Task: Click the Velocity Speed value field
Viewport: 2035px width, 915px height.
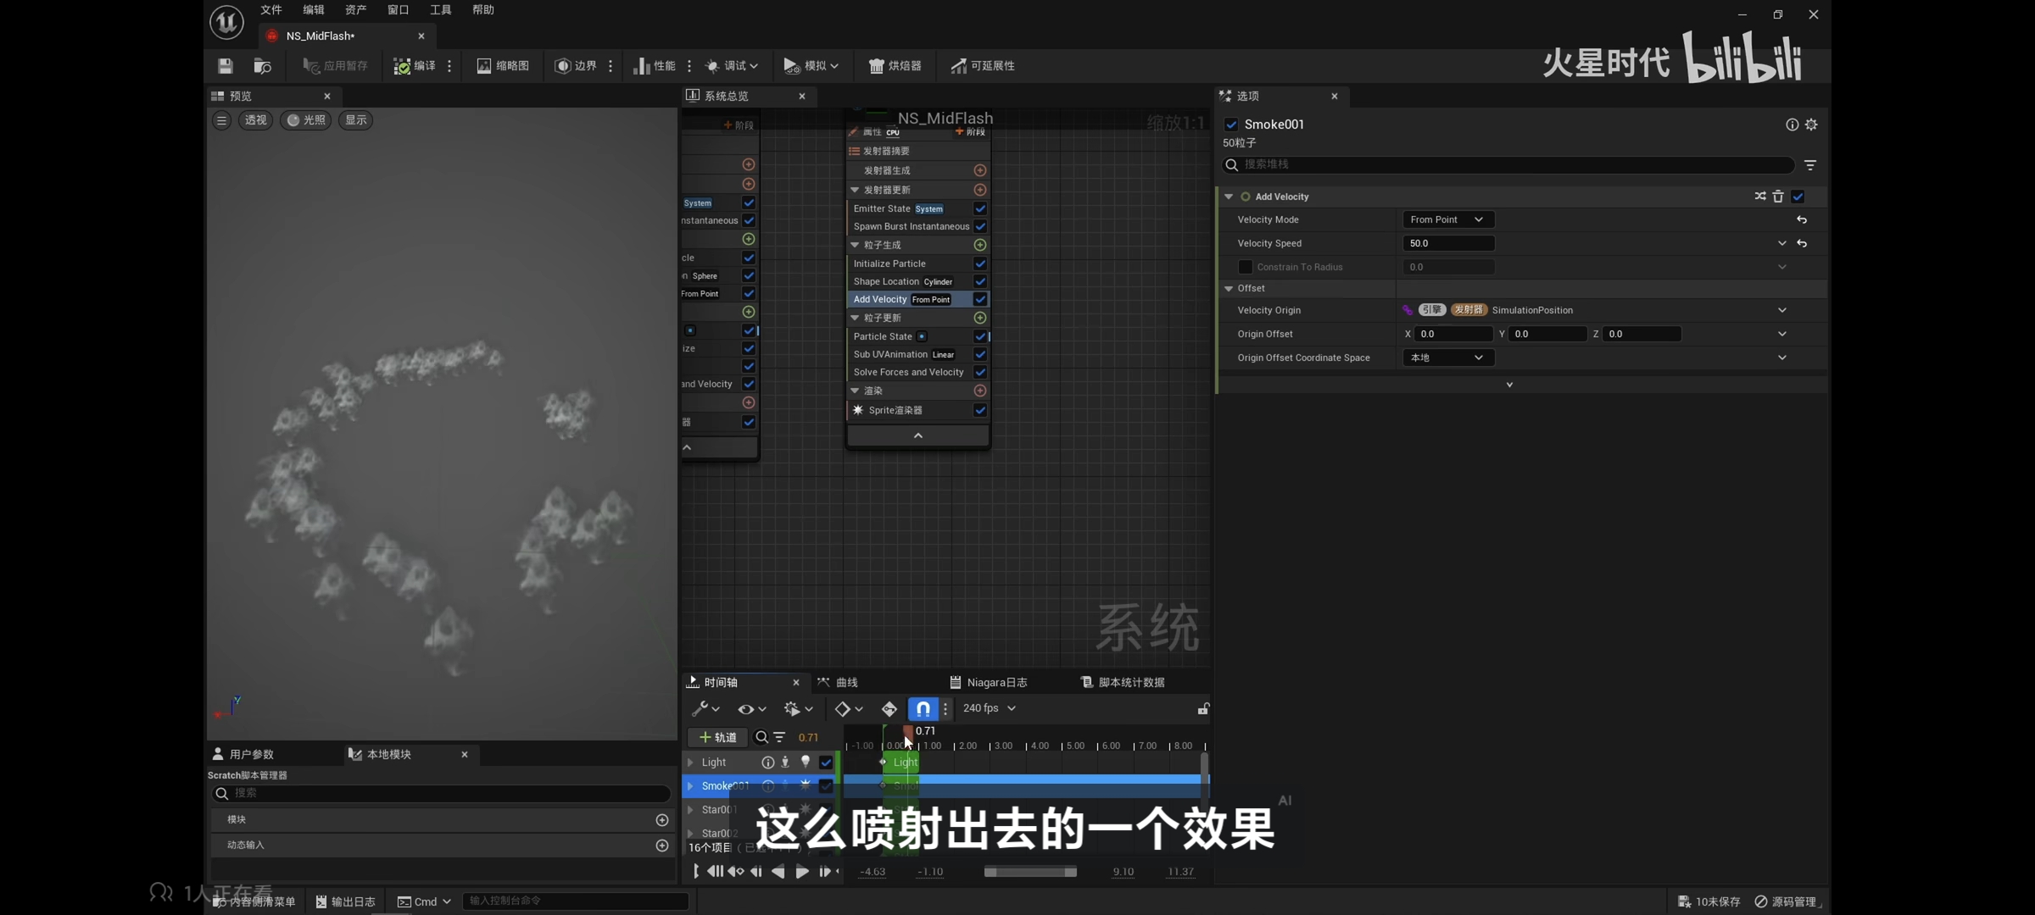Action: click(x=1447, y=243)
